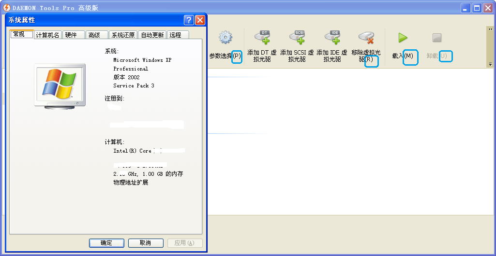Click the DAEMON Tools lightning title icon

(7, 8)
